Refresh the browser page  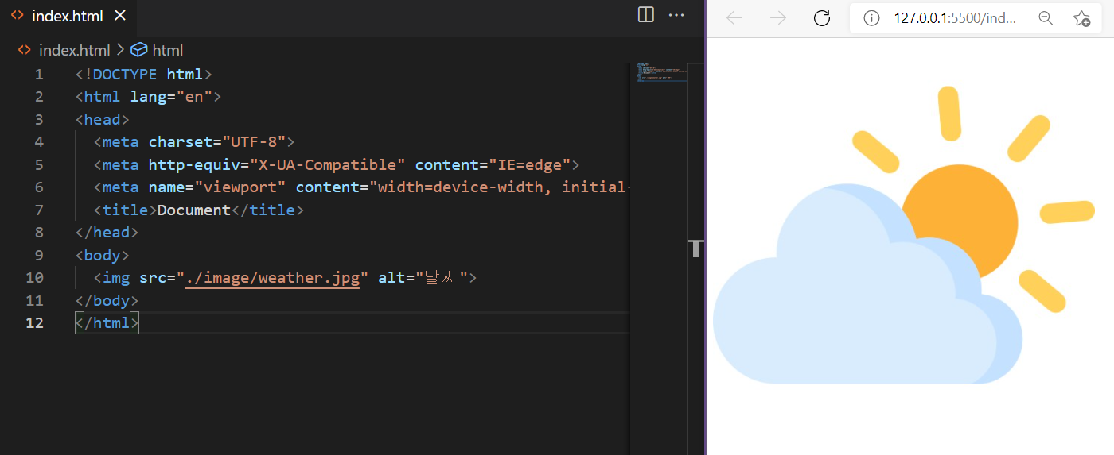(x=822, y=18)
